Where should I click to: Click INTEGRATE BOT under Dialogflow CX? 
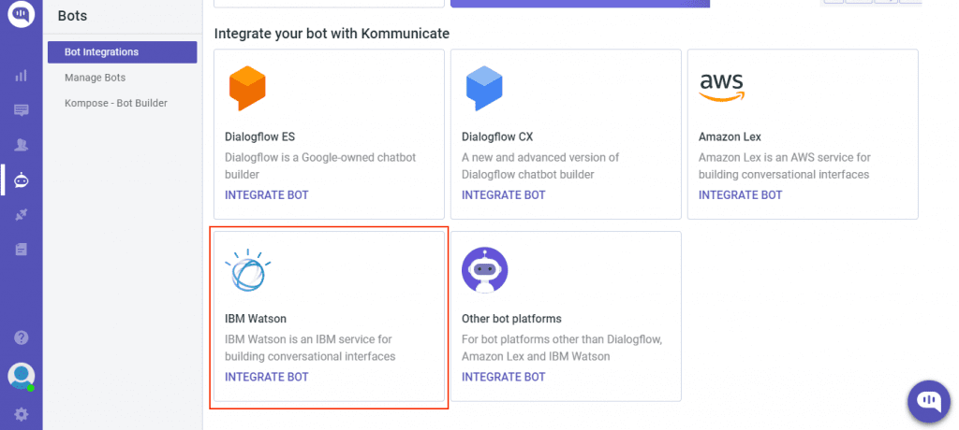coord(503,195)
